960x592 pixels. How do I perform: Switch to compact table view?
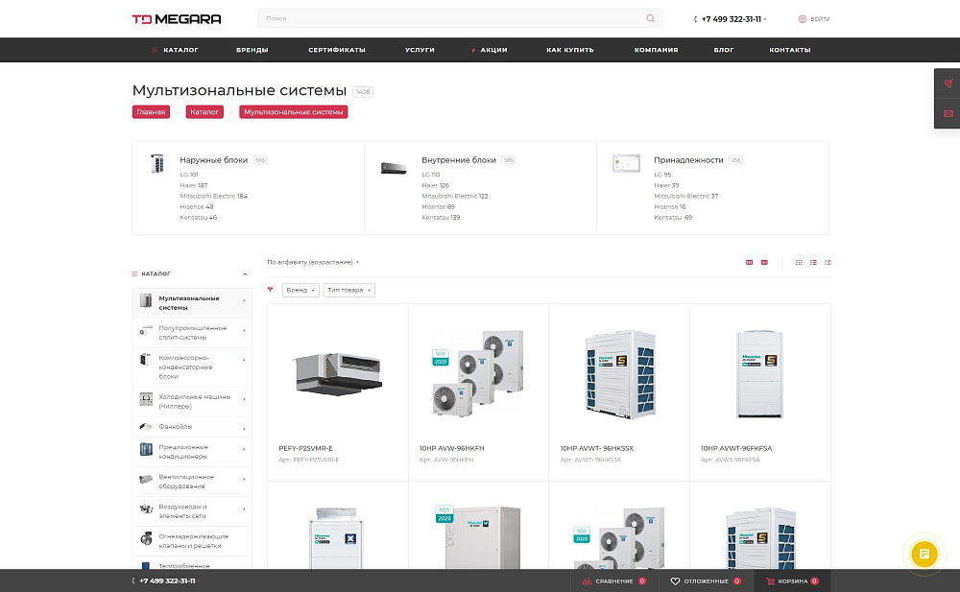[828, 262]
